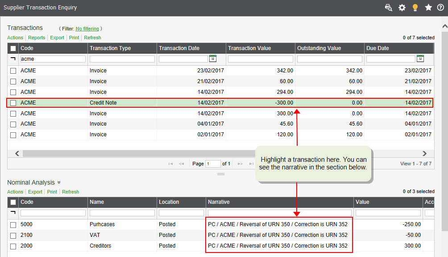Tick checkbox for Credit Note row

coord(13,103)
